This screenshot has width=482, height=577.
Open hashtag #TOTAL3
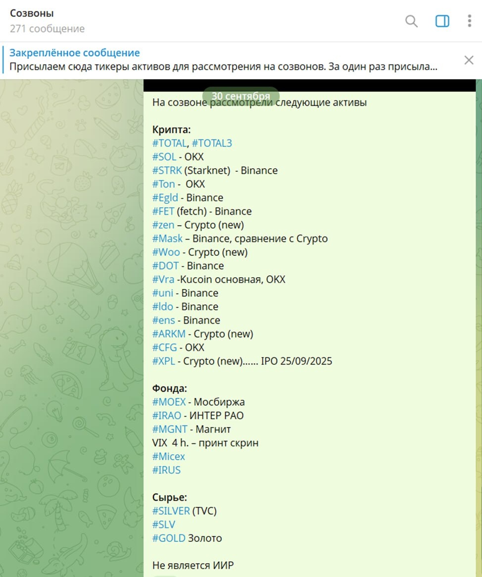(212, 143)
